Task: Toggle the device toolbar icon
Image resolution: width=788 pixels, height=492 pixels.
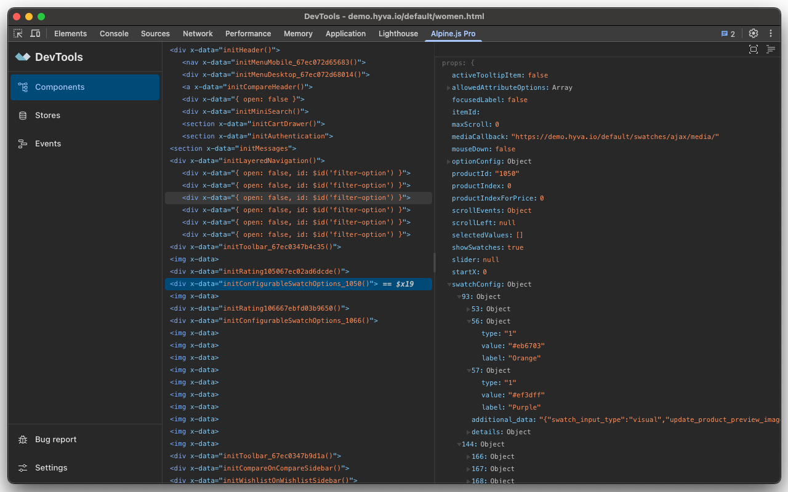Action: (35, 34)
